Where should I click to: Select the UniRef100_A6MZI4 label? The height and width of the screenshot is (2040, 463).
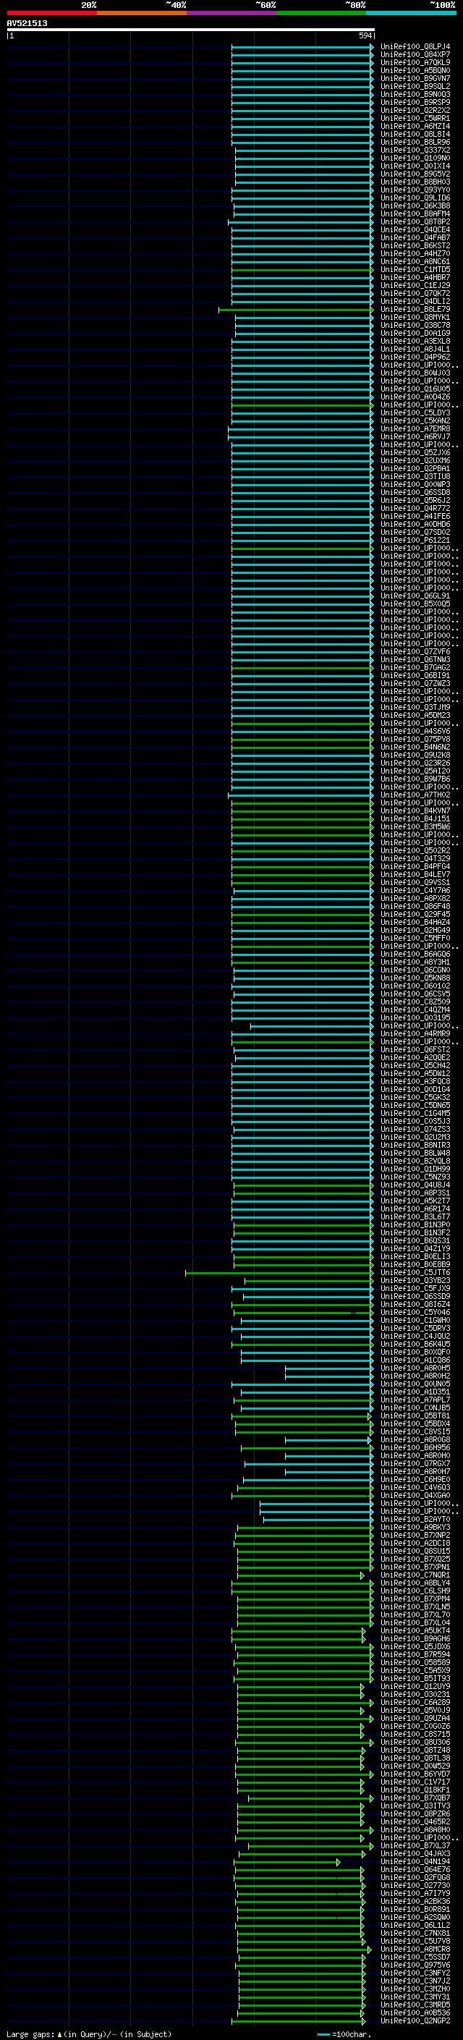[x=415, y=126]
